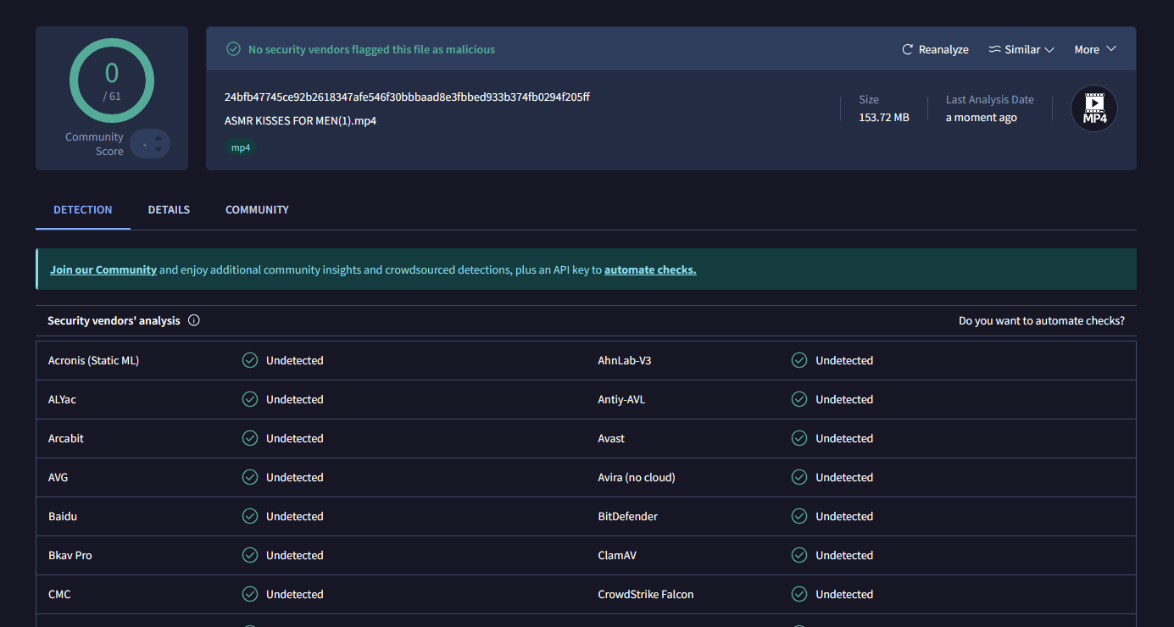The width and height of the screenshot is (1174, 627).
Task: Click the Baidu Undetected check icon
Action: [x=250, y=516]
